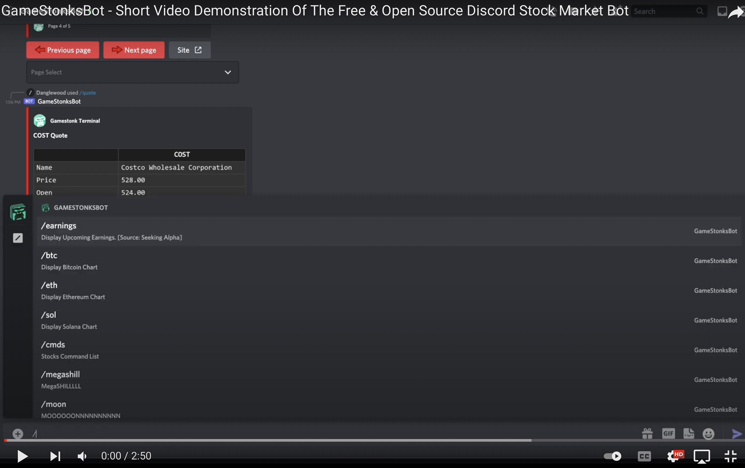Toggle autoplay switch
Image resolution: width=745 pixels, height=468 pixels.
(612, 456)
